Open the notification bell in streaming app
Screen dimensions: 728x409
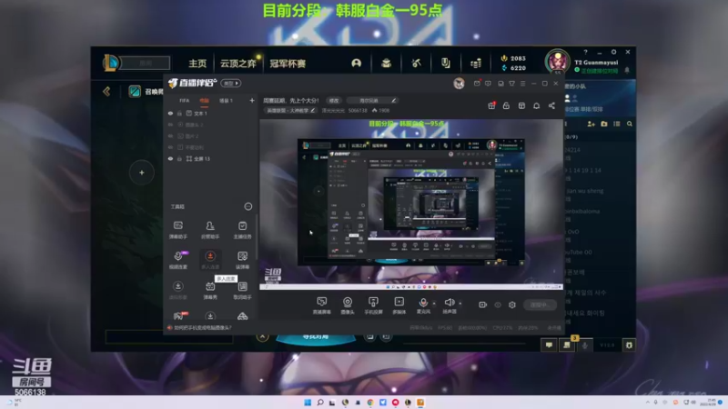[536, 105]
